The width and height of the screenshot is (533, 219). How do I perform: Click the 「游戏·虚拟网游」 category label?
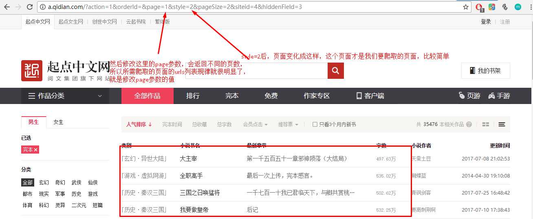pyautogui.click(x=144, y=176)
